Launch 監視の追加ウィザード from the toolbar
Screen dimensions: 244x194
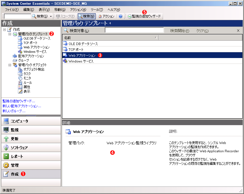(144, 16)
